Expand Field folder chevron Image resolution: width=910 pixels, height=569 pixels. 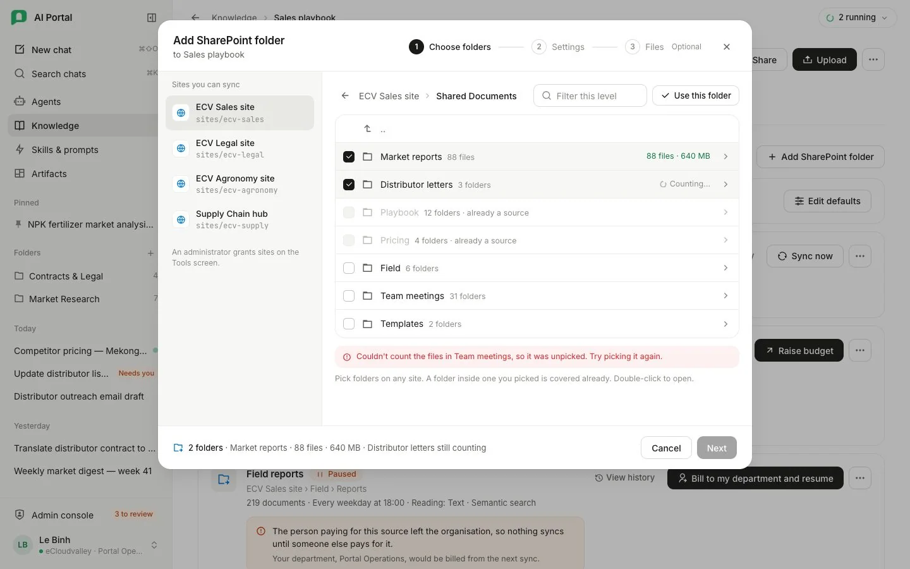[x=725, y=268]
